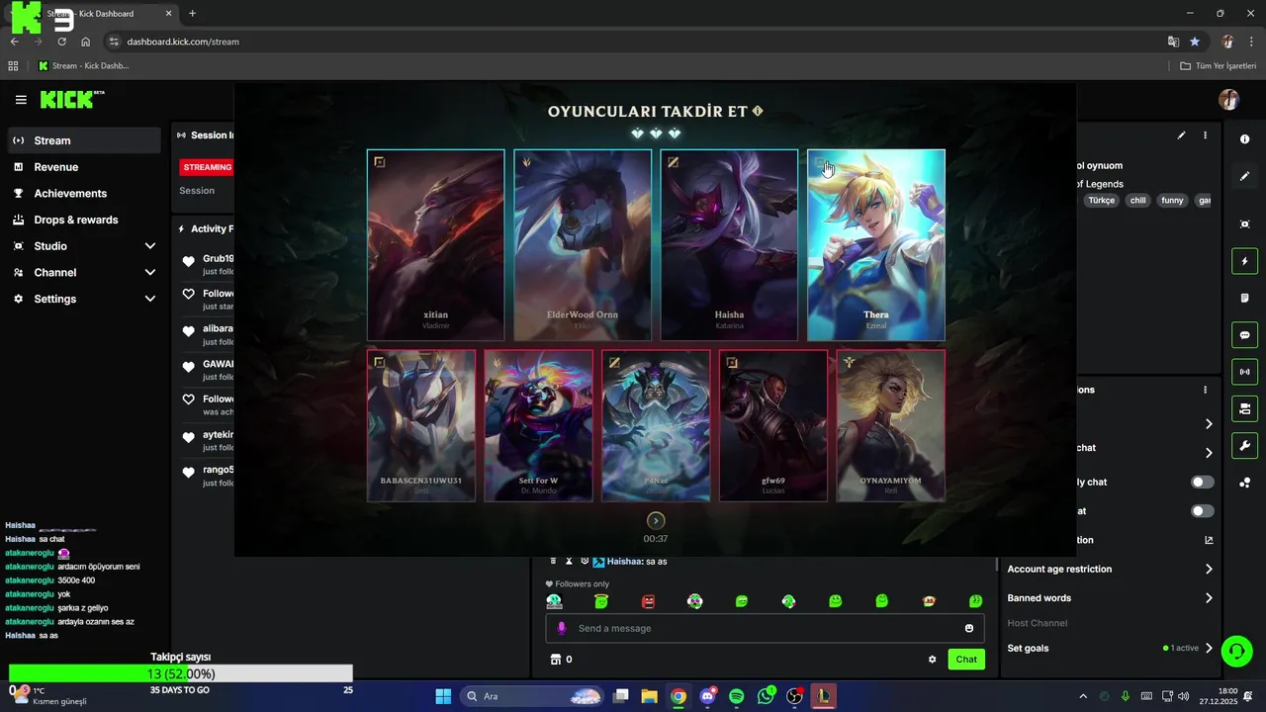Select Sett For W Dr. Mundo card

coord(538,425)
